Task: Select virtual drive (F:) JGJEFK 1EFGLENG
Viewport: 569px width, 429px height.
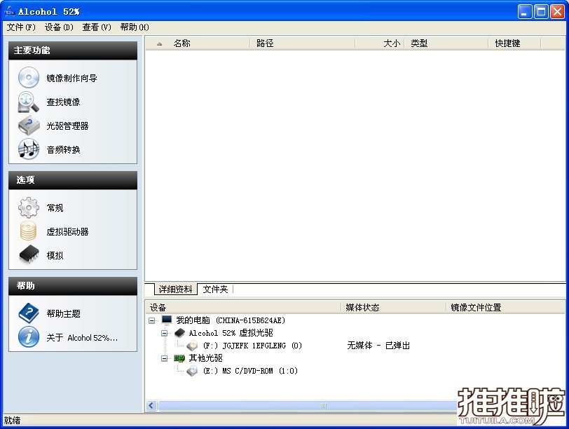Action: pyautogui.click(x=252, y=346)
